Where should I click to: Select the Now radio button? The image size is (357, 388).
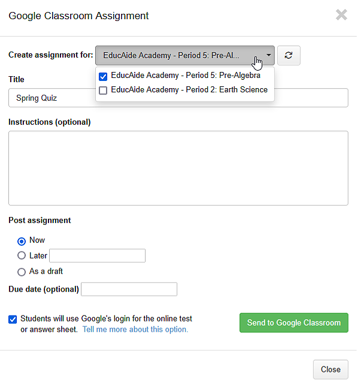22,241
